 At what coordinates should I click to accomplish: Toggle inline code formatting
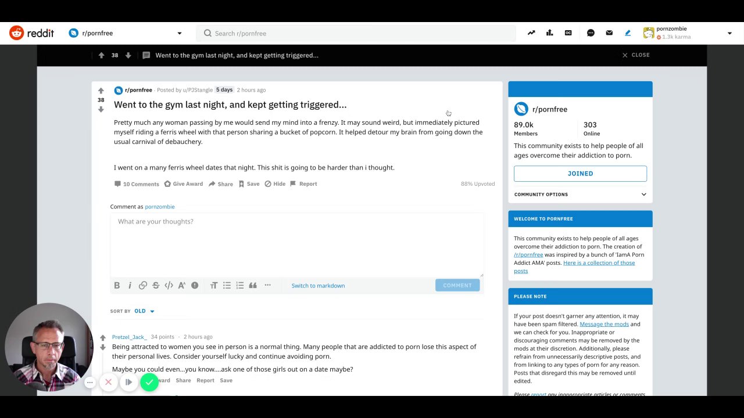169,285
